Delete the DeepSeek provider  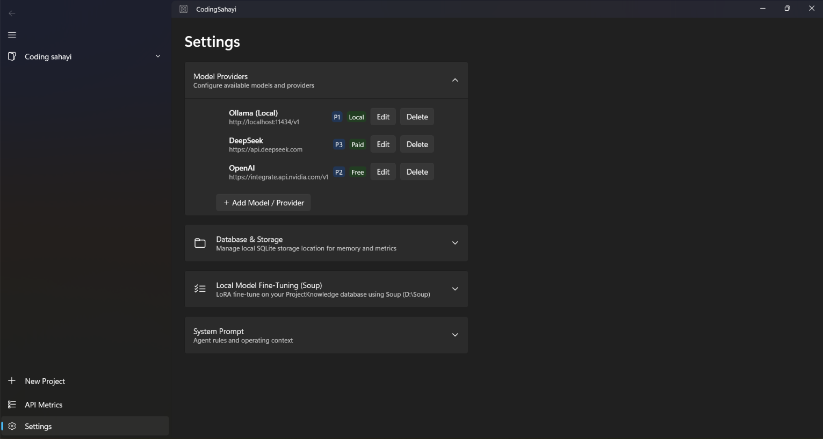point(417,145)
